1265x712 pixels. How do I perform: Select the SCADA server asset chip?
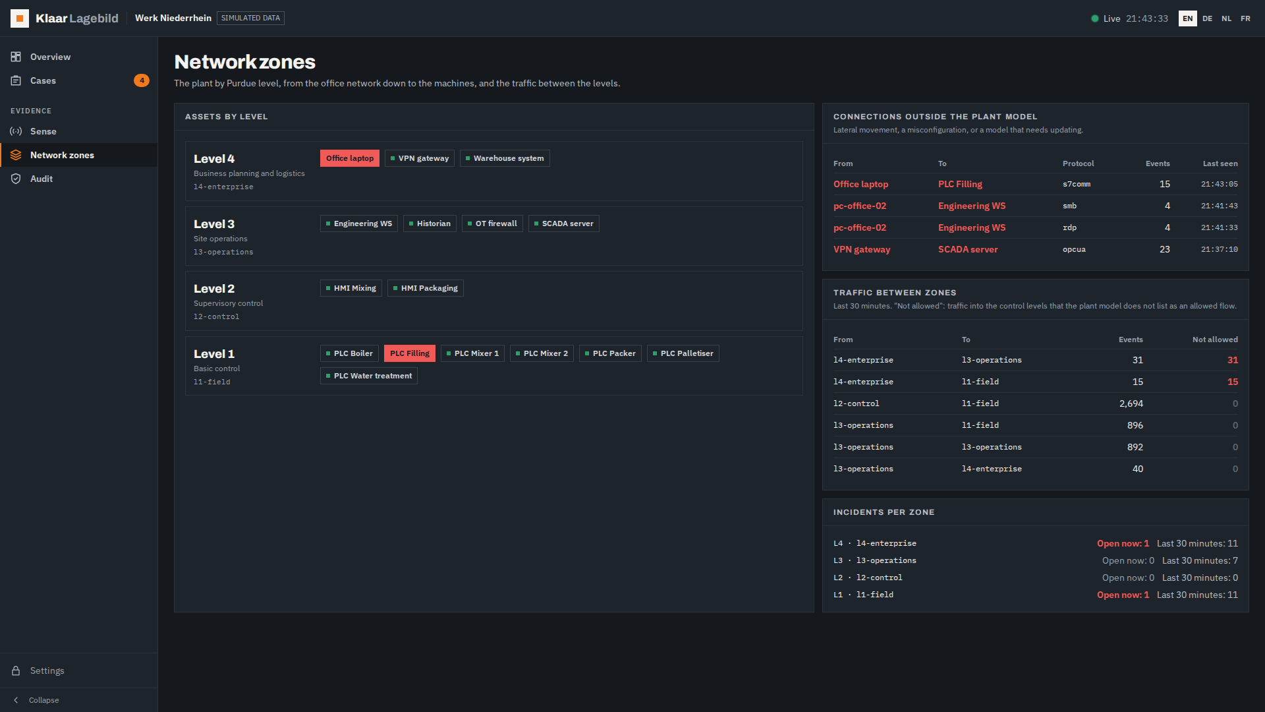[564, 223]
